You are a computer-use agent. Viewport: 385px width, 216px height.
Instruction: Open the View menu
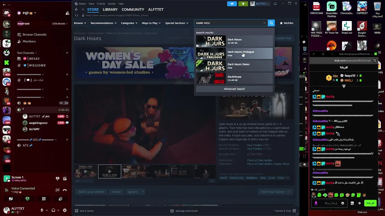coord(91,4)
